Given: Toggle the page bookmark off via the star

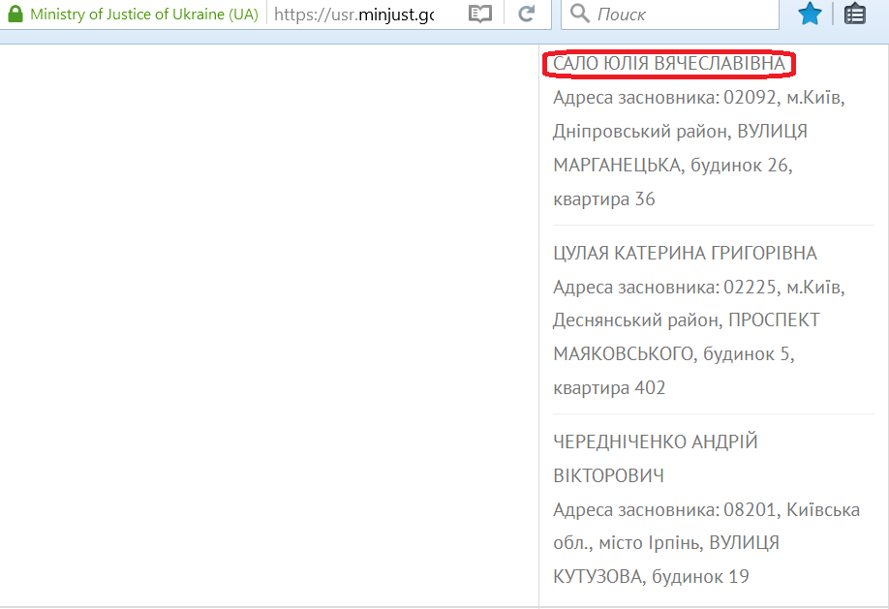Looking at the screenshot, I should [810, 14].
